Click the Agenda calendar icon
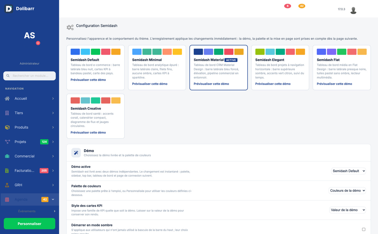This screenshot has width=378, height=234. [x=7, y=199]
